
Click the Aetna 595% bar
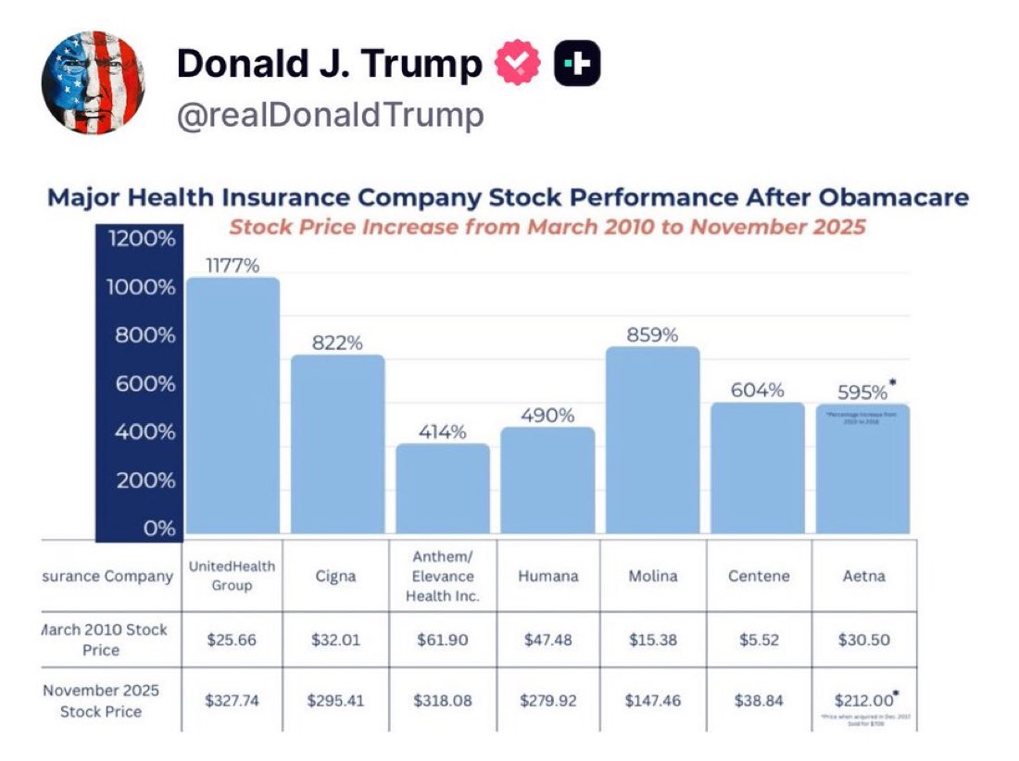coord(862,468)
